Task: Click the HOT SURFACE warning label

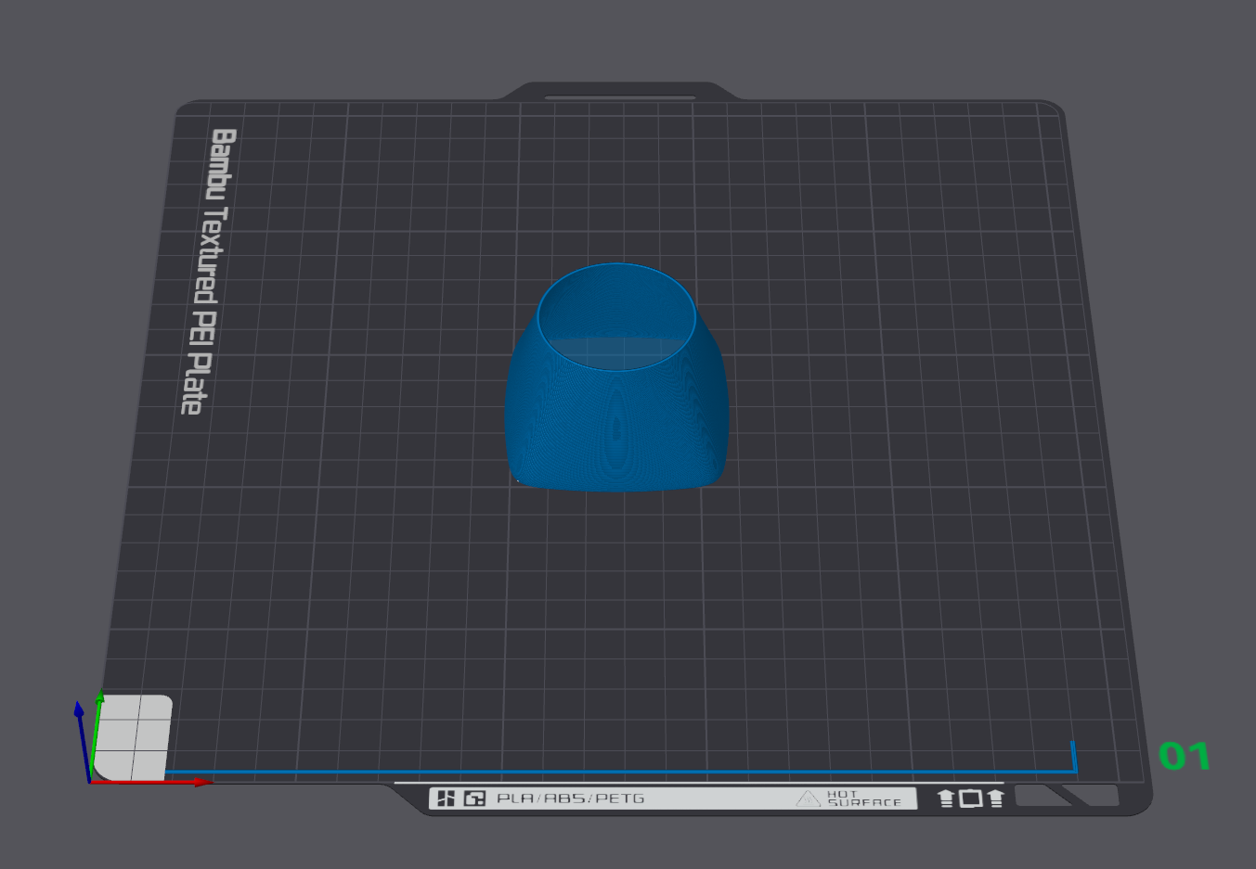Action: (849, 799)
